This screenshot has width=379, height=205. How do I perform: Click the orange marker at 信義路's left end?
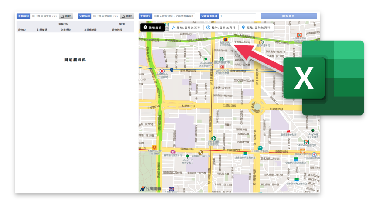[x=154, y=147]
